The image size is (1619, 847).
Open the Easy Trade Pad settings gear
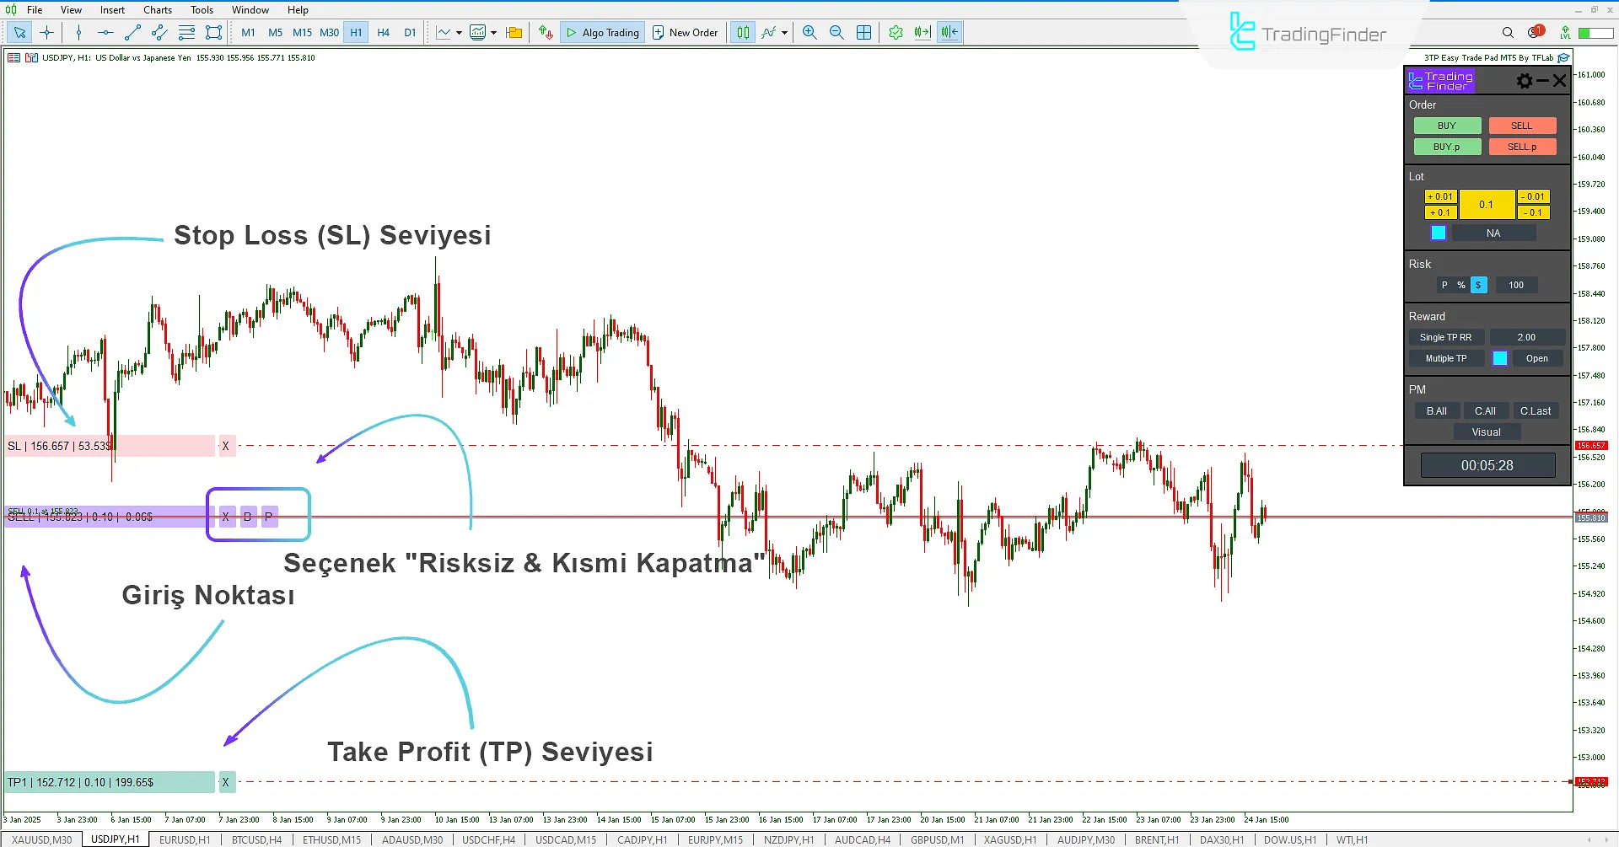1525,81
